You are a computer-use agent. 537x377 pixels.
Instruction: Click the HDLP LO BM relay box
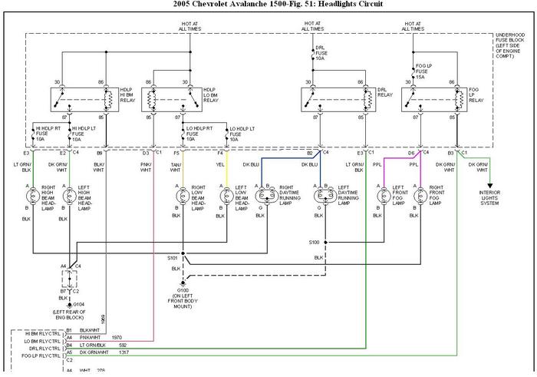click(x=172, y=100)
